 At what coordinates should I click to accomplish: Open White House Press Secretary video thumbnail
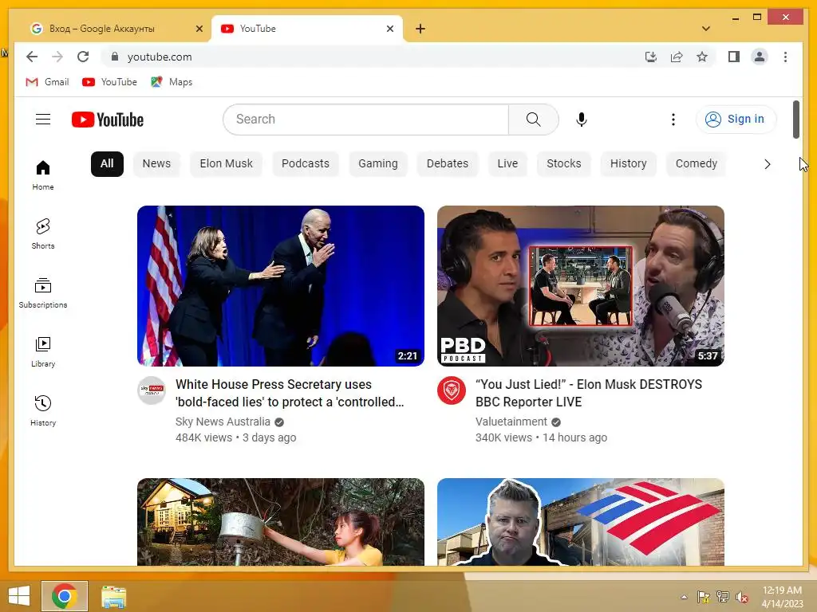(x=281, y=286)
